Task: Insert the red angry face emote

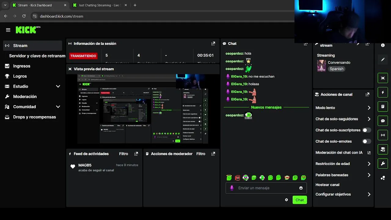Action: pos(237,178)
